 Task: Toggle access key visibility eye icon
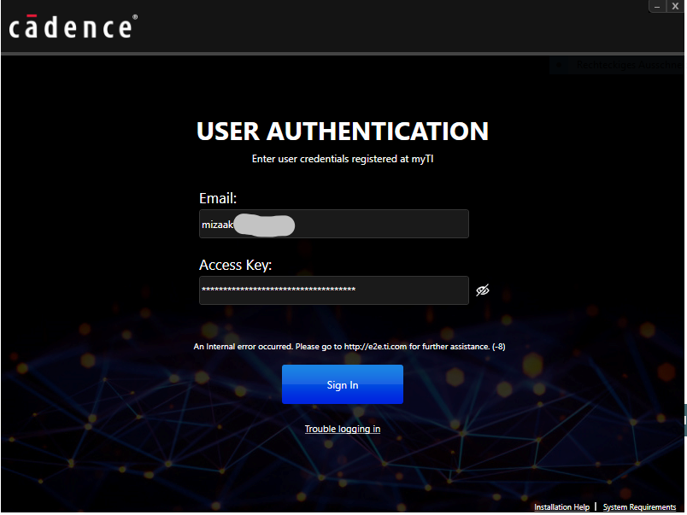click(x=483, y=290)
